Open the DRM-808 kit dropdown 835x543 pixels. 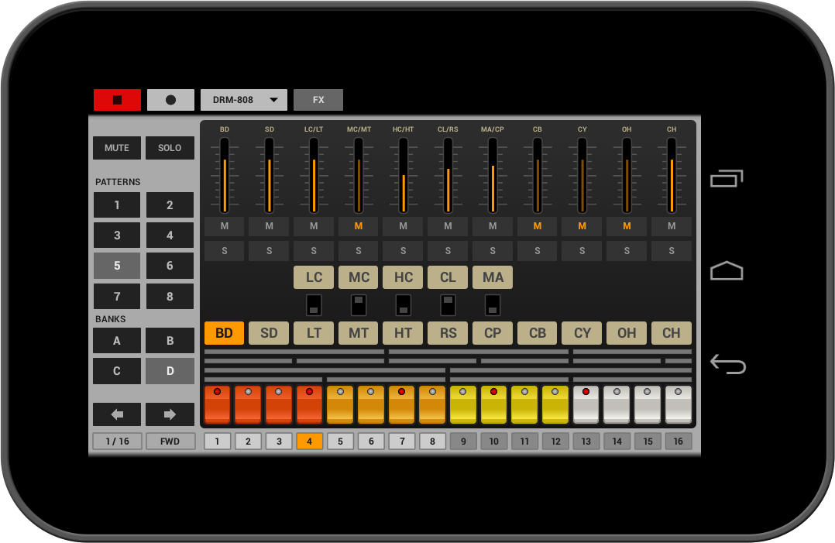click(244, 100)
